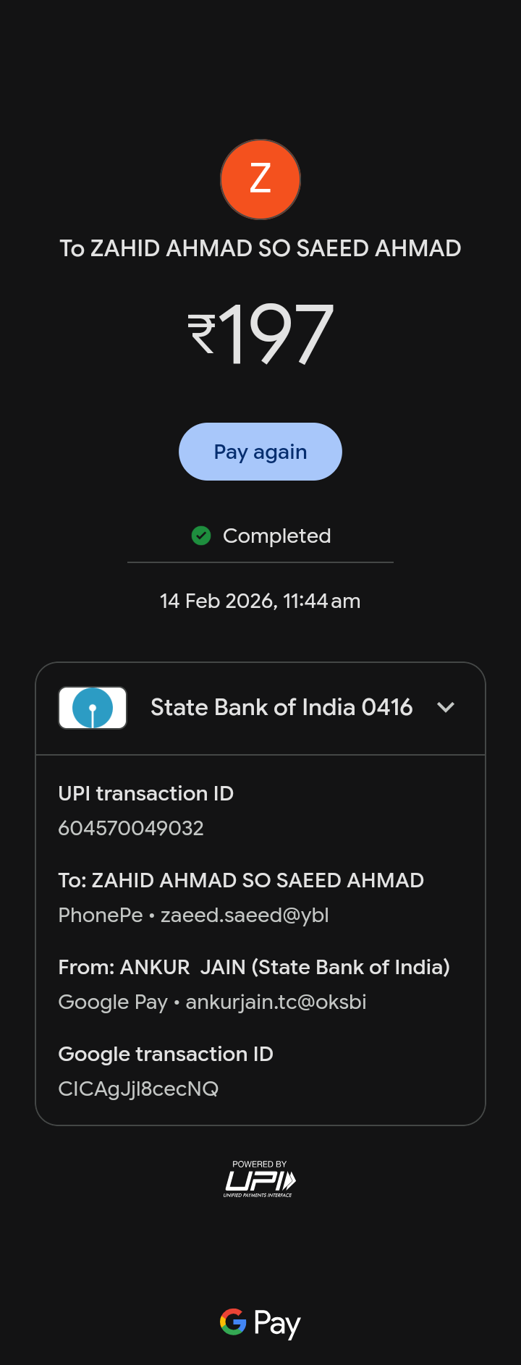Click the UPI powered-by logo
This screenshot has height=1365, width=521.
(260, 1179)
